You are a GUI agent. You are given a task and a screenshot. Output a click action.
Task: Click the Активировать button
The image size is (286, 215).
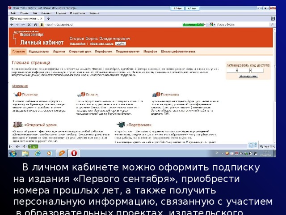[248, 76]
